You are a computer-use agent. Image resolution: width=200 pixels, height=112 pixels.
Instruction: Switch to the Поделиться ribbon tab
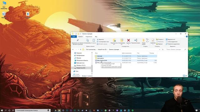click(x=89, y=37)
